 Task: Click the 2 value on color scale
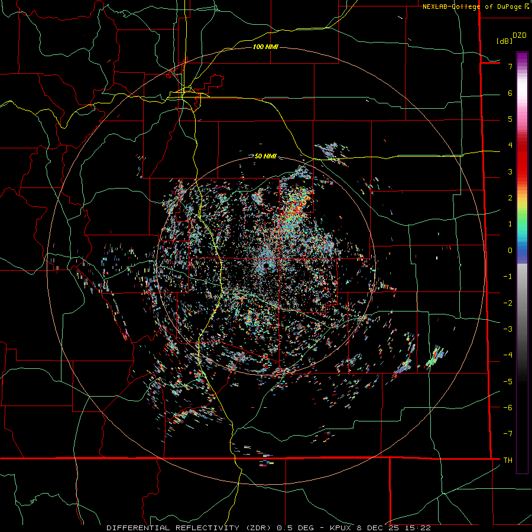point(510,198)
